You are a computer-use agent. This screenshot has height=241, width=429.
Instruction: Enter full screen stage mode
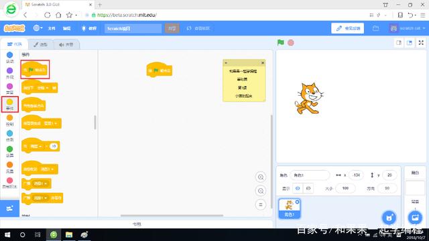(421, 43)
